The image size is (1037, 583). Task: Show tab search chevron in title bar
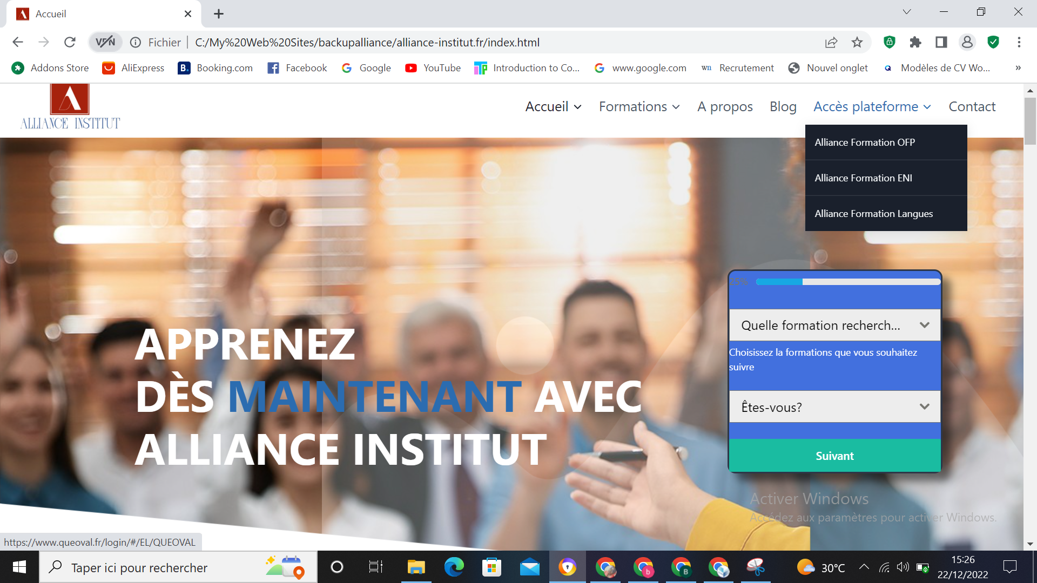pos(907,12)
